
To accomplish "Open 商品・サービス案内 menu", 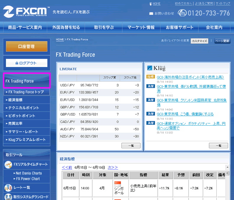I will coord(25,27).
